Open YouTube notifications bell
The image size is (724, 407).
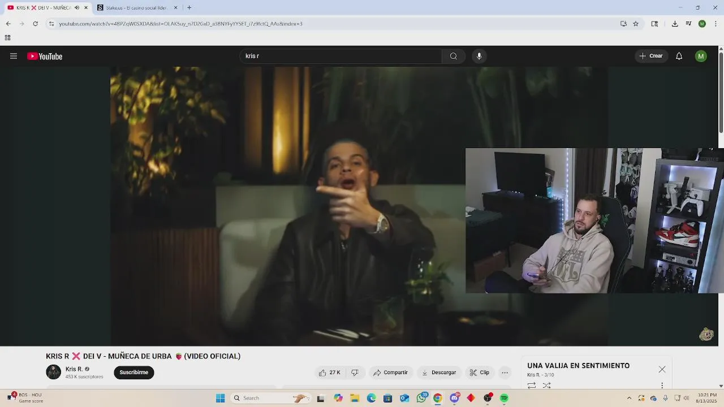[x=679, y=56]
